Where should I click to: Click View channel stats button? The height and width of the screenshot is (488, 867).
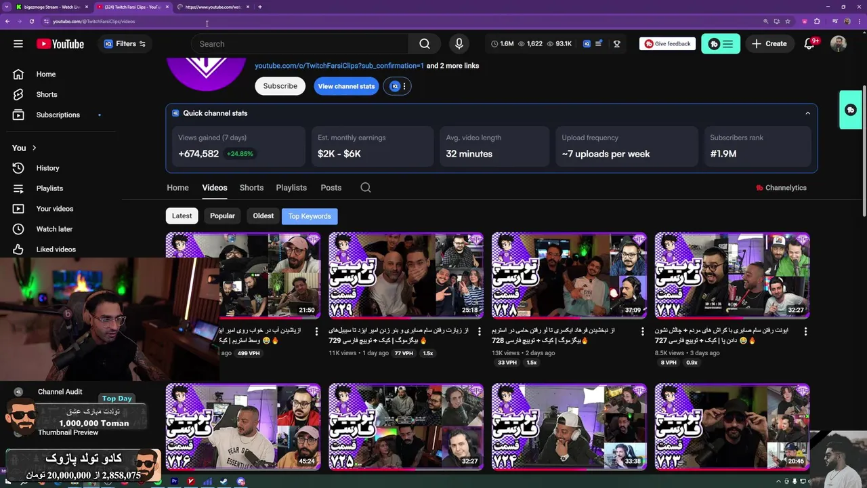(346, 86)
